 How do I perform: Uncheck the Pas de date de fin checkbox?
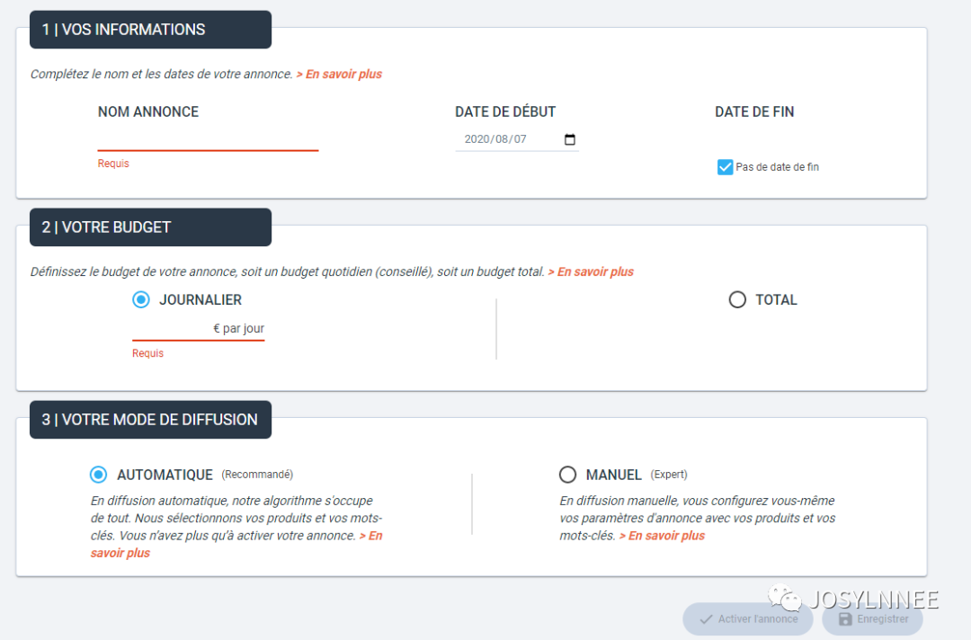[x=725, y=167]
